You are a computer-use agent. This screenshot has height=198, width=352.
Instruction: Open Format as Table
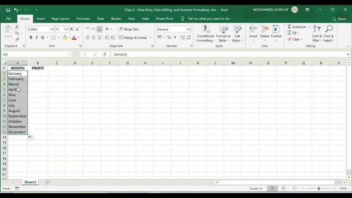(x=223, y=34)
